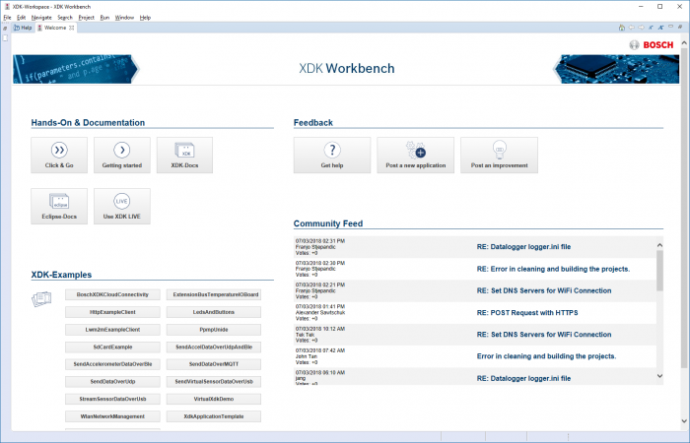This screenshot has height=443, width=690.
Task: Open the Eclipse-Docs tile
Action: (x=59, y=206)
